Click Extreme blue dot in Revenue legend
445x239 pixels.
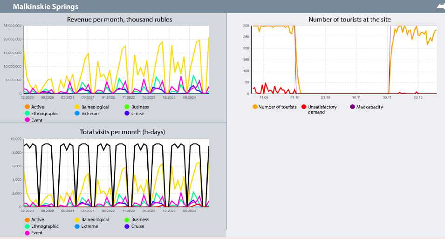77,113
